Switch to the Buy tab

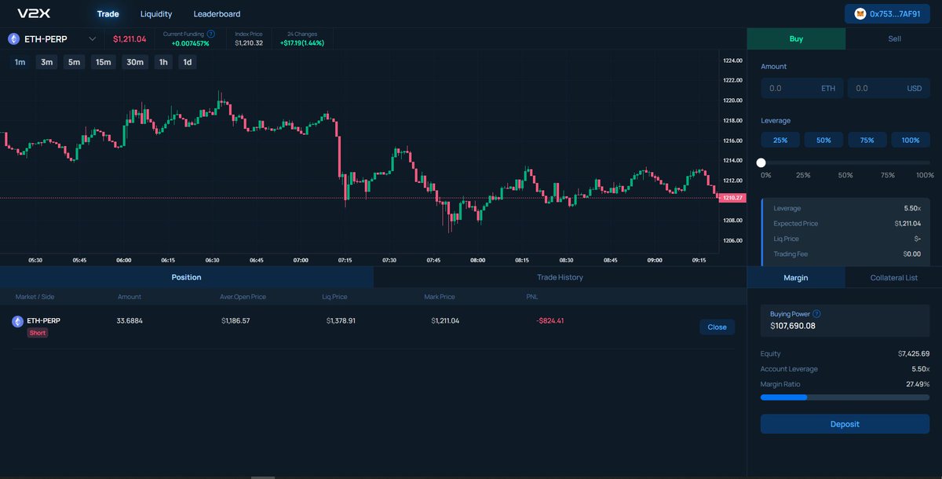(x=796, y=38)
